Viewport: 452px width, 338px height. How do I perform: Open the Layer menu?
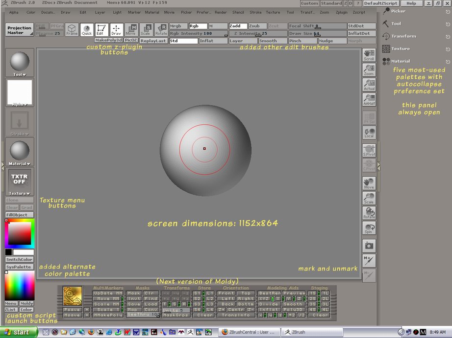(x=100, y=12)
